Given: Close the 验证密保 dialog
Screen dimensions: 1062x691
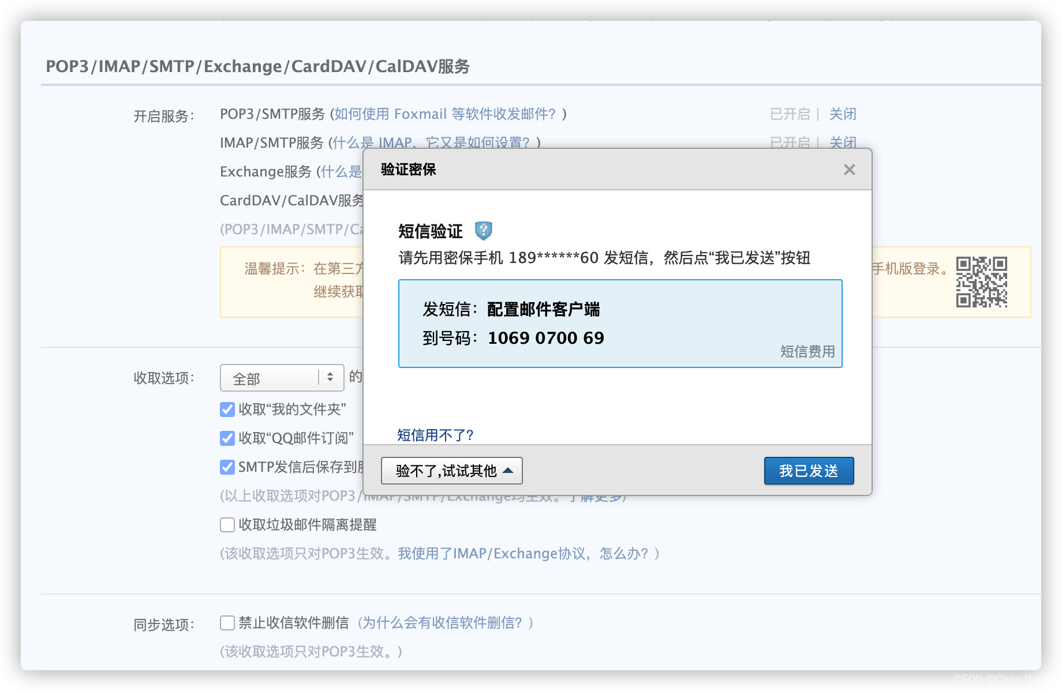Looking at the screenshot, I should coord(849,170).
